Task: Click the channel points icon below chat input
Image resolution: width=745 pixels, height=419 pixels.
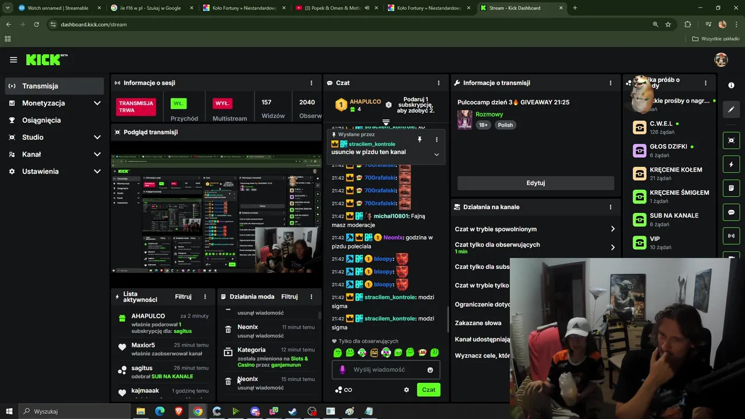Action: [x=339, y=390]
